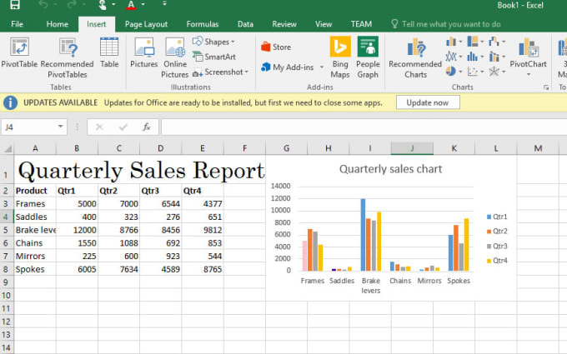Viewport: 567px width, 354px height.
Task: Expand the Screenshot dropdown
Action: tap(247, 72)
